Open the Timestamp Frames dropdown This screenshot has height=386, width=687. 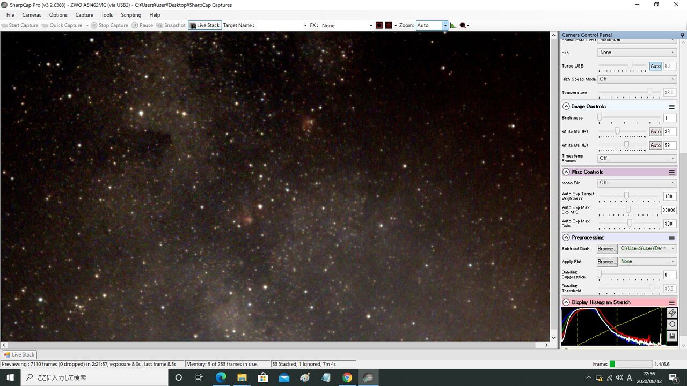(x=637, y=158)
